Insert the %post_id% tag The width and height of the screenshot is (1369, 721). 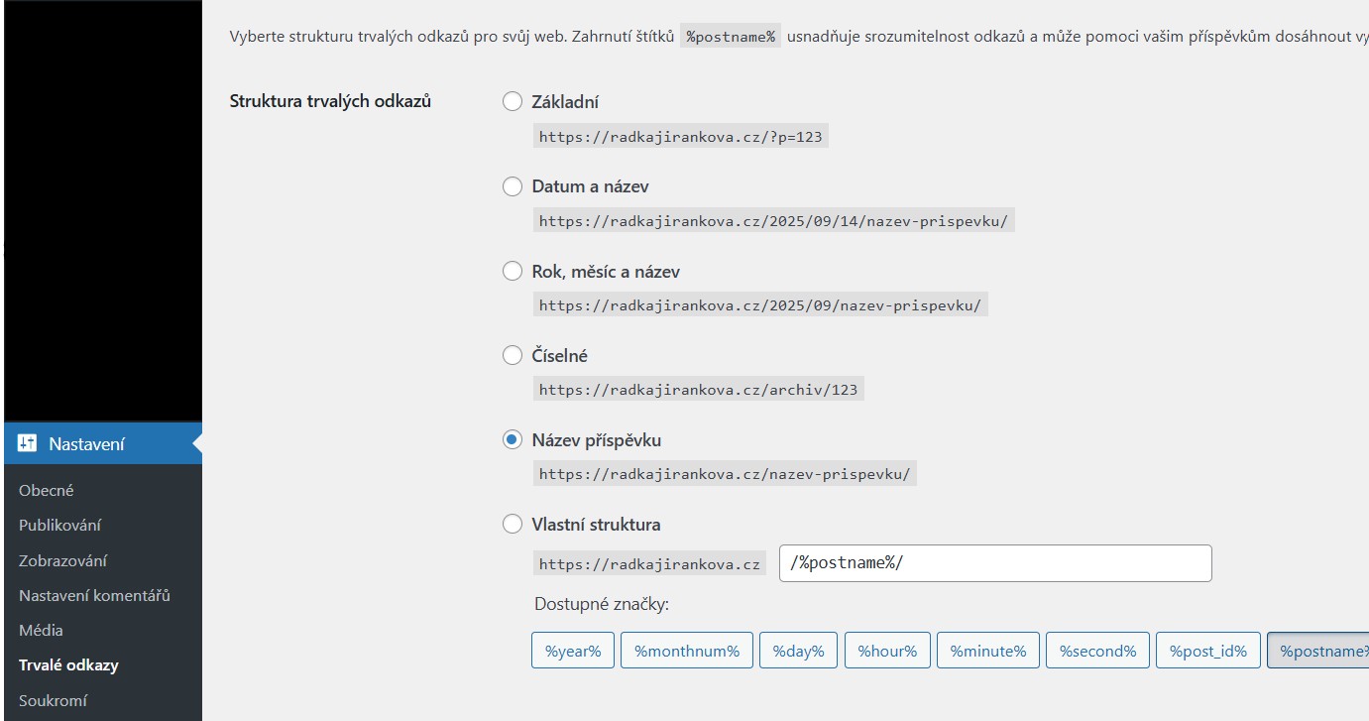1207,650
